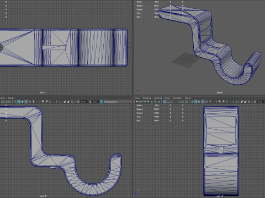The width and height of the screenshot is (265, 198).
Task: Click the persp viewport label
Action: click(219, 92)
